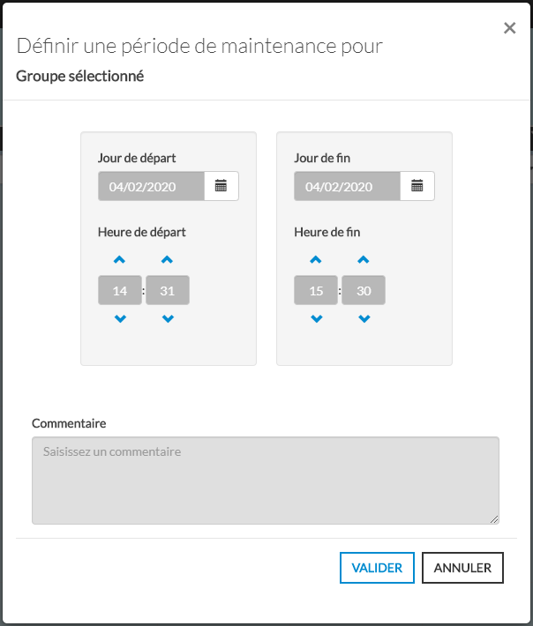The width and height of the screenshot is (533, 626).
Task: Focus the Commentaire text area
Action: point(266,481)
